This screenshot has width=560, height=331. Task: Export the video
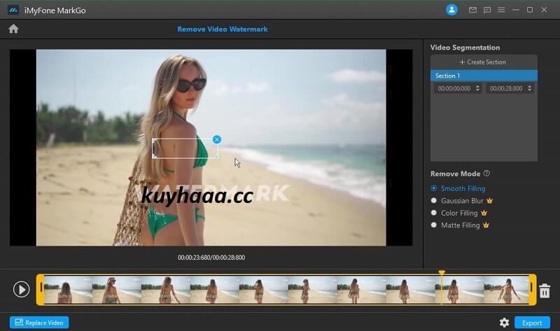tap(532, 323)
